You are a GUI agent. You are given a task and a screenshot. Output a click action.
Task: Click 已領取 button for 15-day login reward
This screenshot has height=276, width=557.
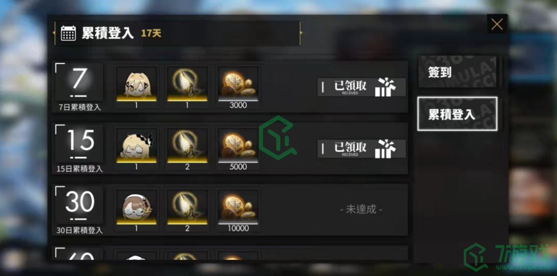pyautogui.click(x=362, y=149)
